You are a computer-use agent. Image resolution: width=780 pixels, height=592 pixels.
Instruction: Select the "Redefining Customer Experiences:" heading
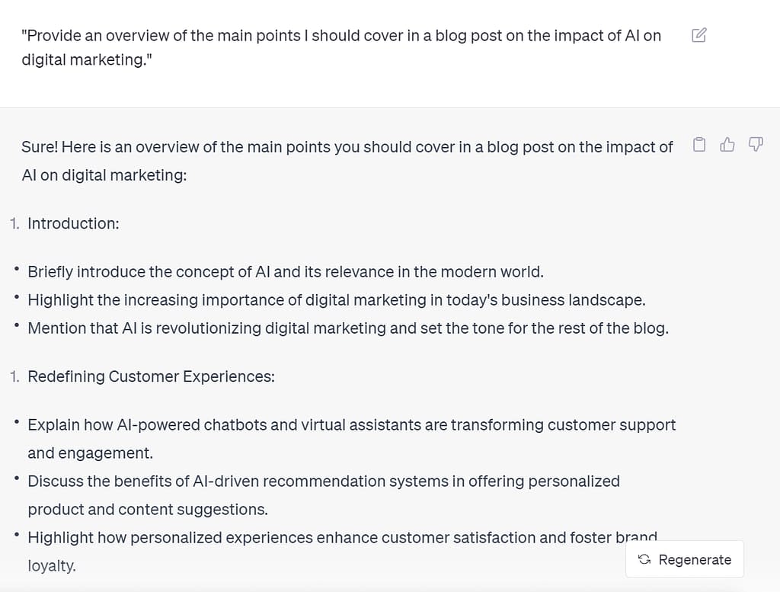tap(151, 376)
